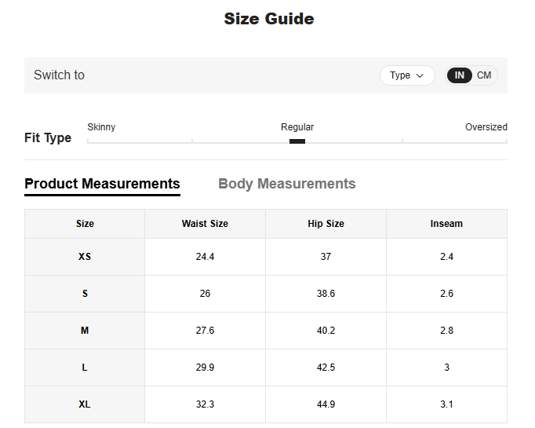
Task: Click the Regular fit label
Action: (297, 127)
